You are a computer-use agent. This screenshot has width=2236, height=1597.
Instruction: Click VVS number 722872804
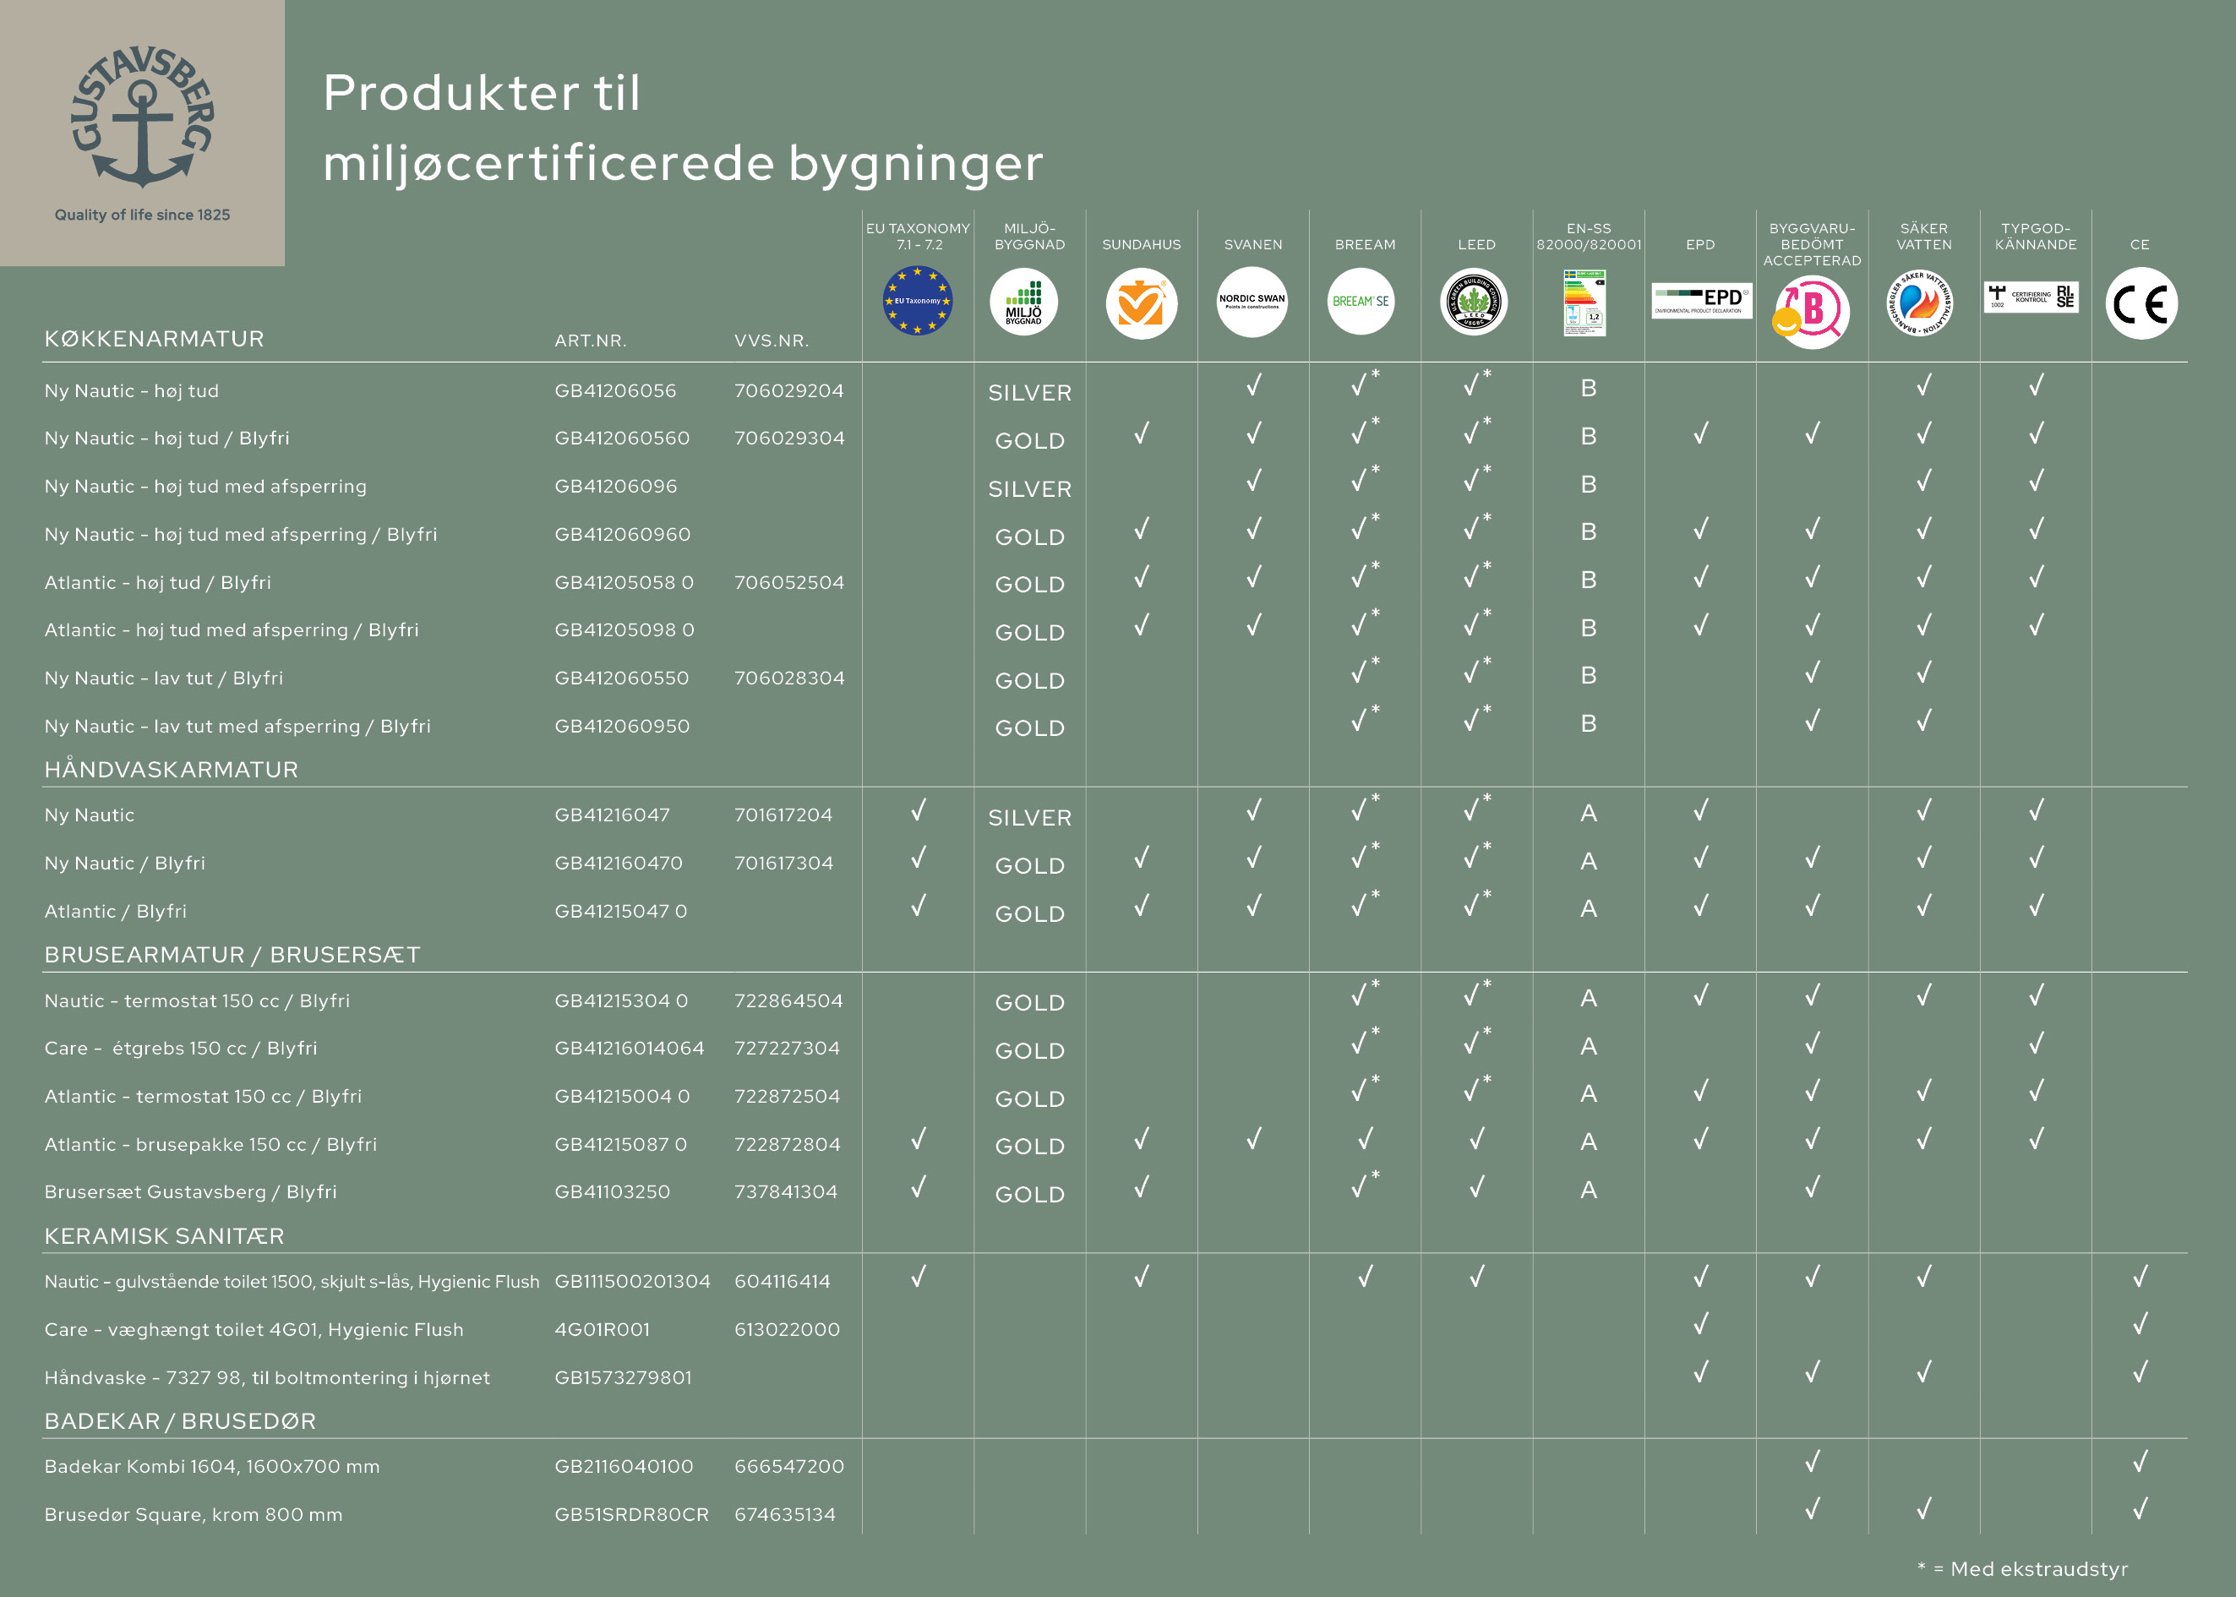[x=788, y=1143]
